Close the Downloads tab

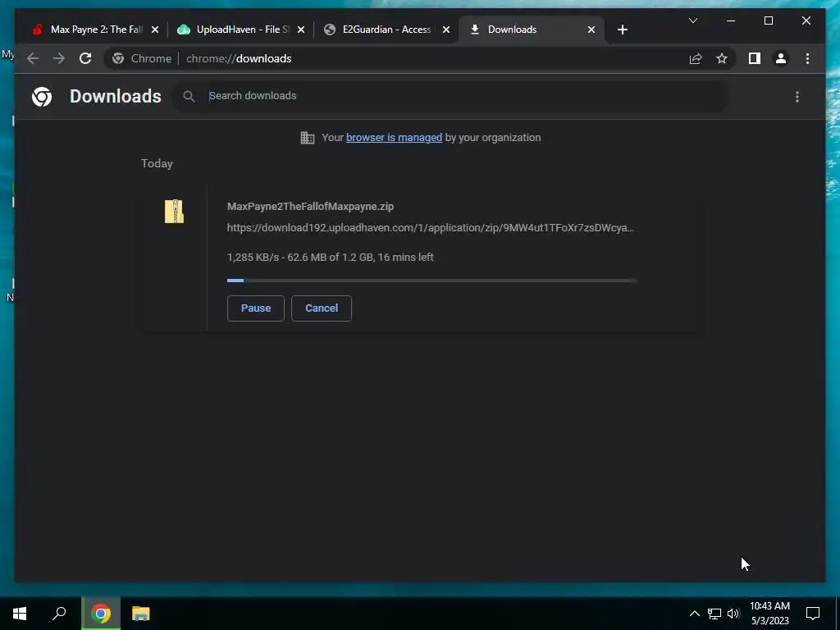[591, 30]
